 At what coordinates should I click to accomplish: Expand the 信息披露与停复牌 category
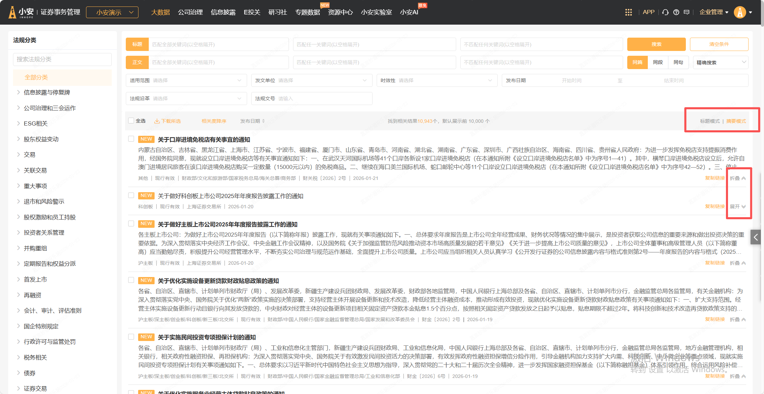(19, 92)
